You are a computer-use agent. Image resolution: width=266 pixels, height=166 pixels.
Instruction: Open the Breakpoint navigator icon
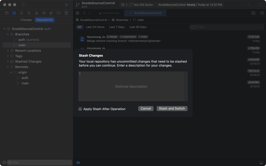59,13
